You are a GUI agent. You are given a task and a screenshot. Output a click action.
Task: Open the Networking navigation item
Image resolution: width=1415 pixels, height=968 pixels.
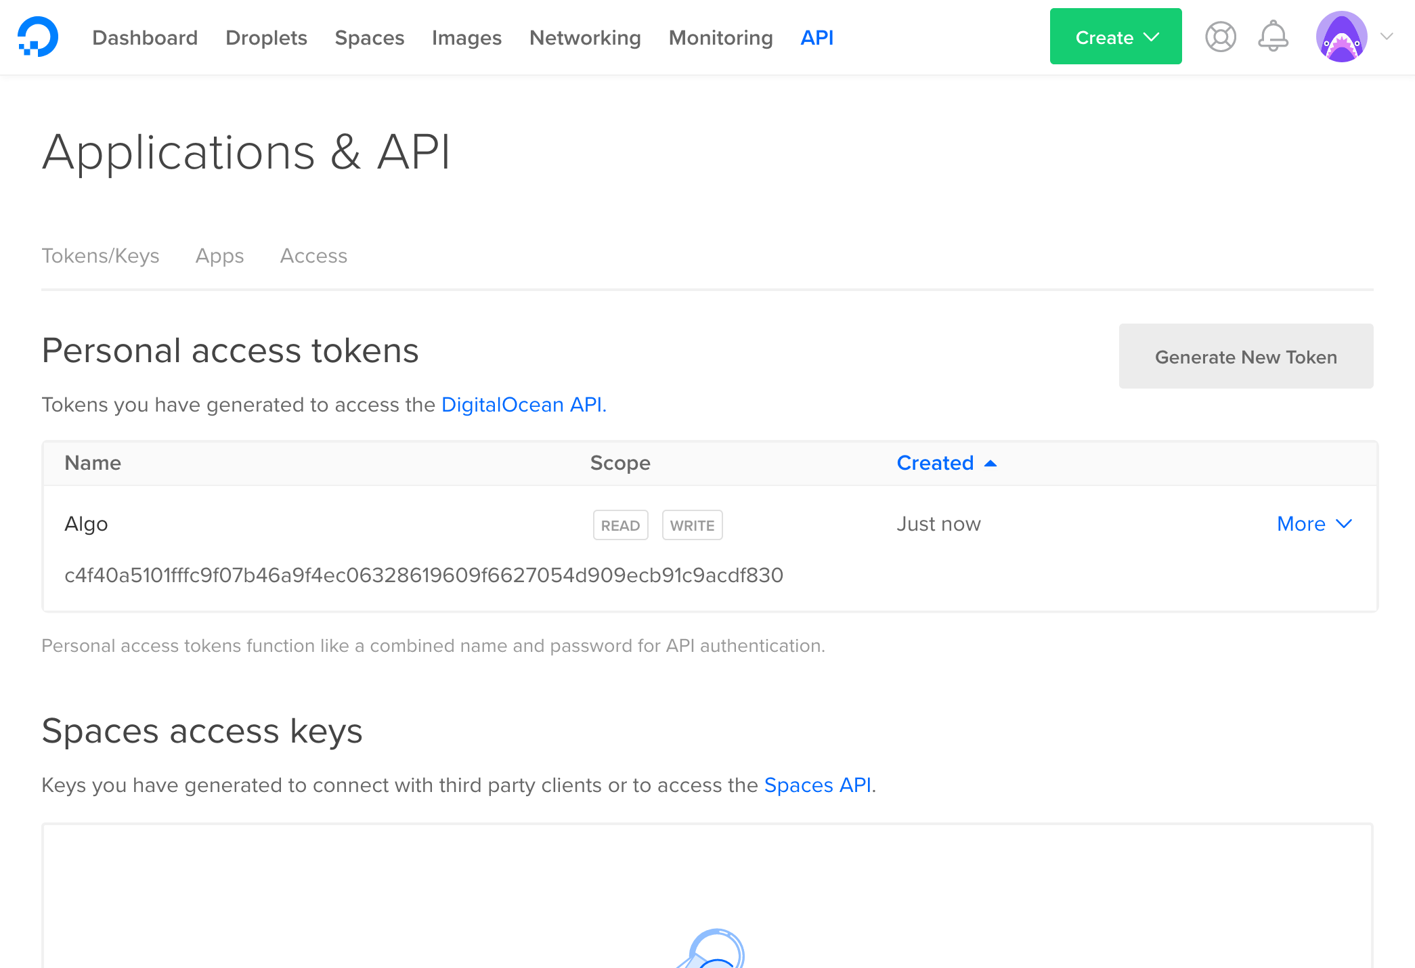(x=585, y=38)
